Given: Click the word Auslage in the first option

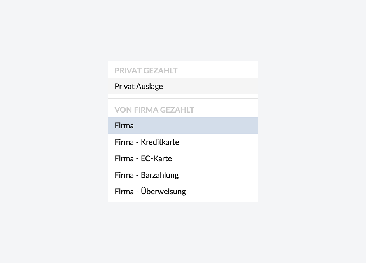Looking at the screenshot, I should click(x=149, y=86).
